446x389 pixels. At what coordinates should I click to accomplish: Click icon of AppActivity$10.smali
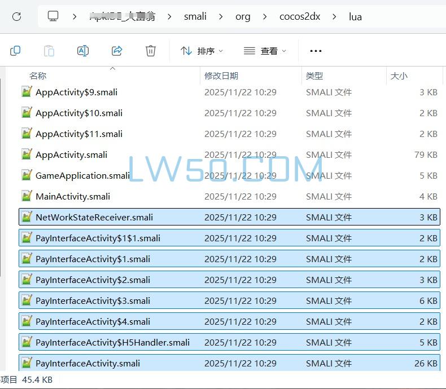tap(27, 112)
